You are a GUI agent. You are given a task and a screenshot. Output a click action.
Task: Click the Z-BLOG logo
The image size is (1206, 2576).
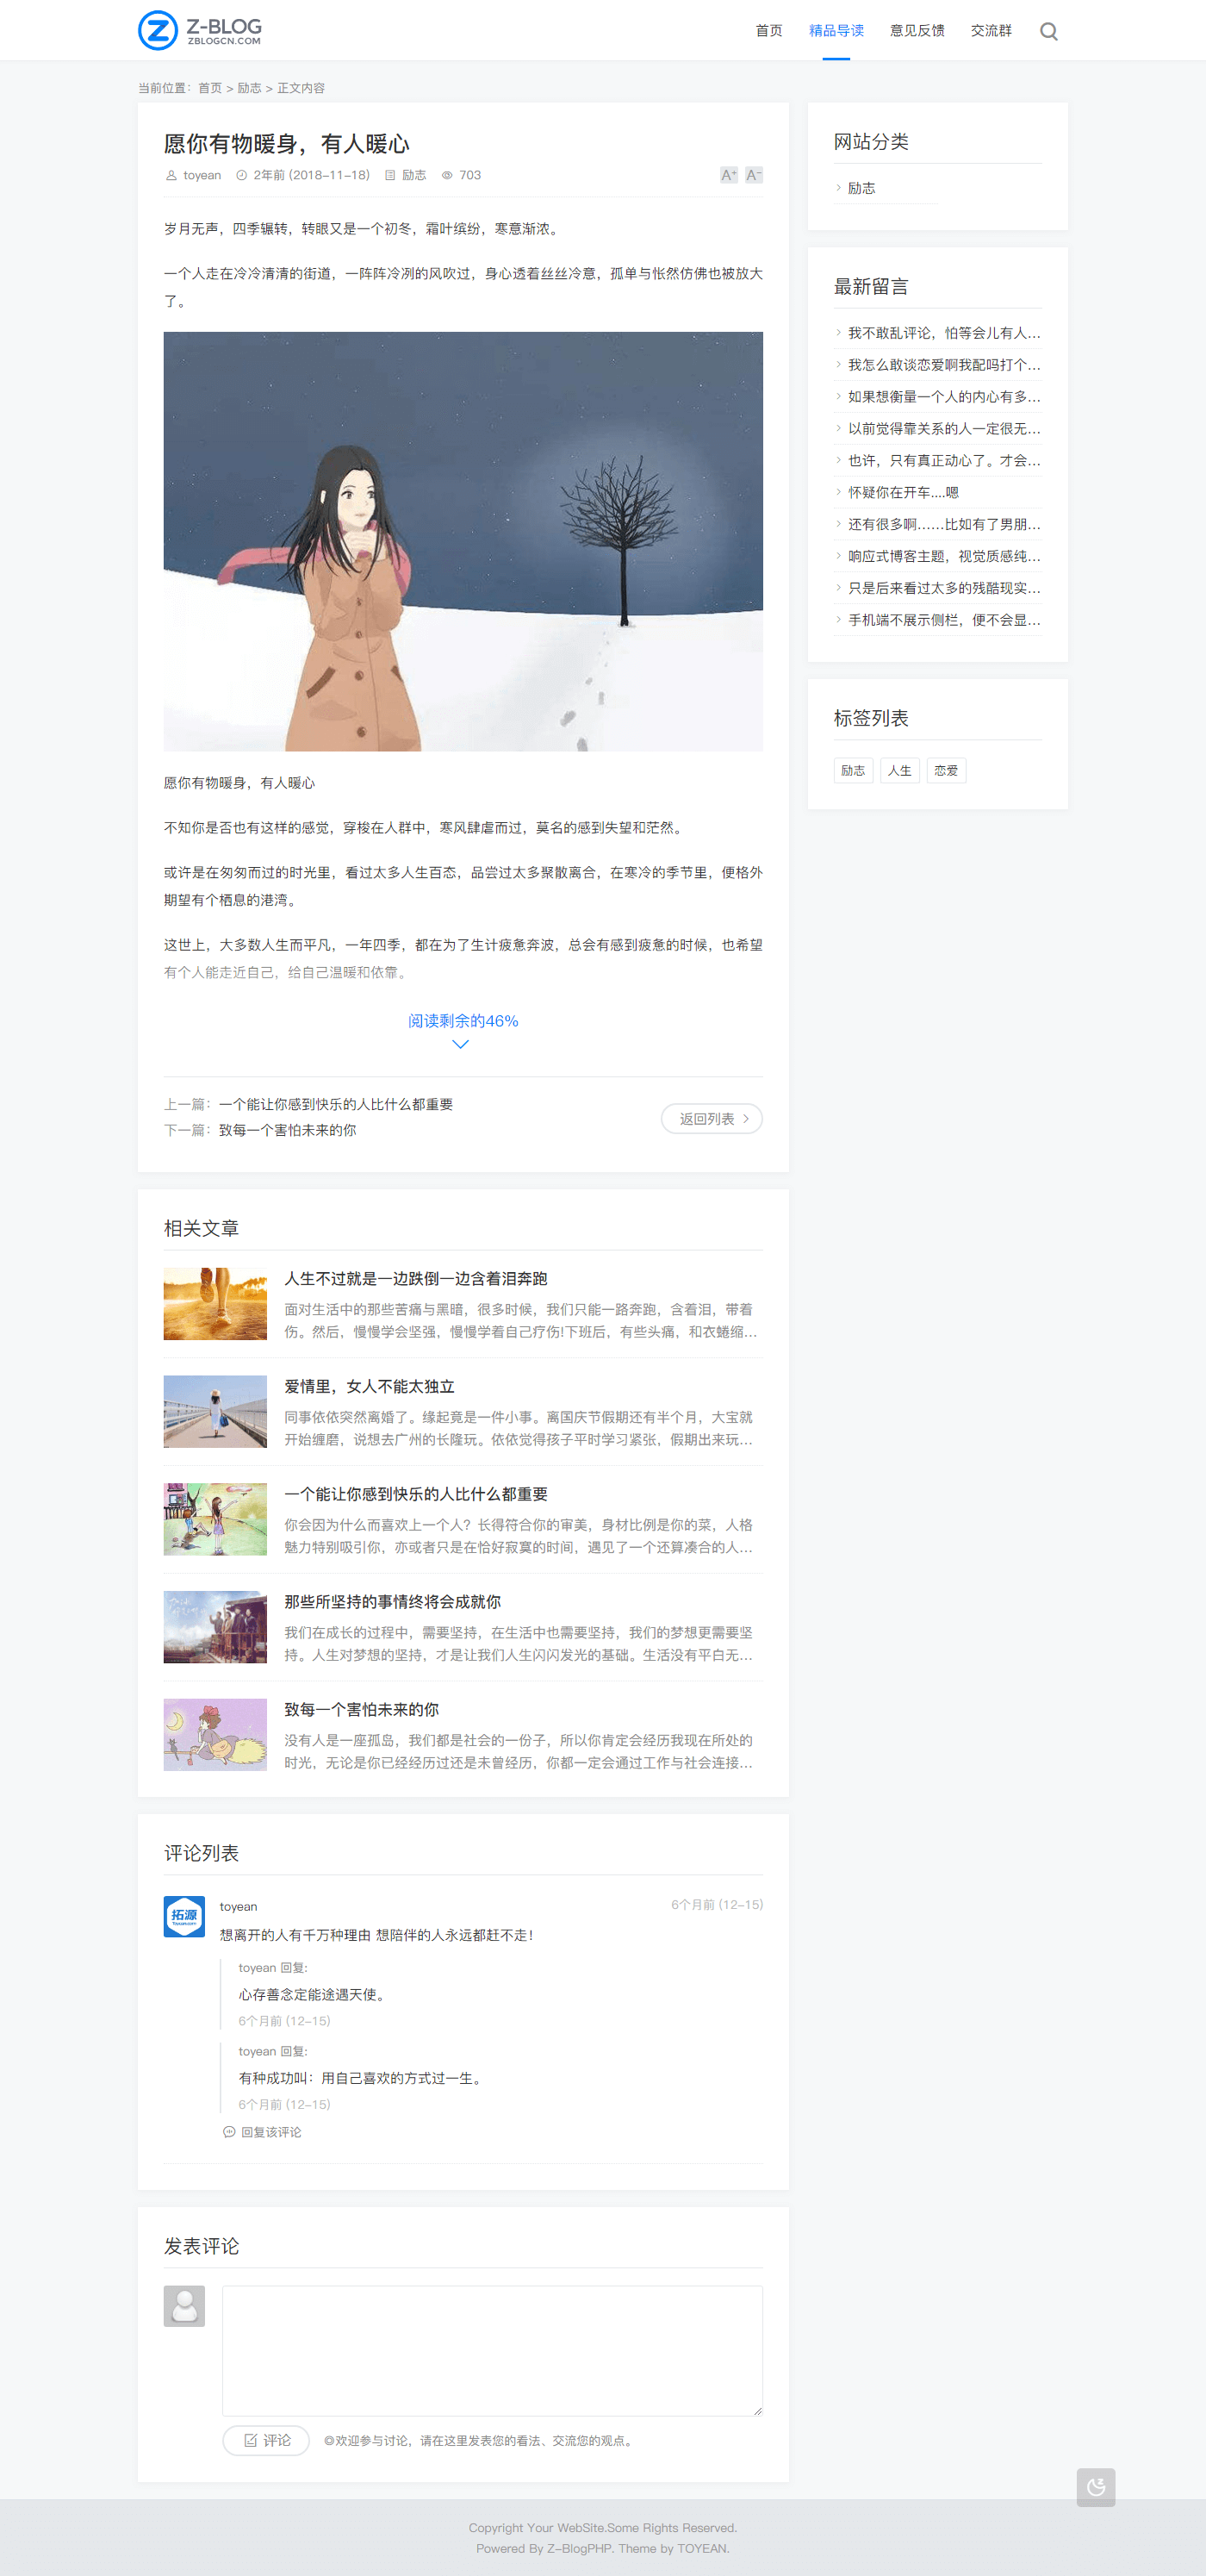coord(200,30)
